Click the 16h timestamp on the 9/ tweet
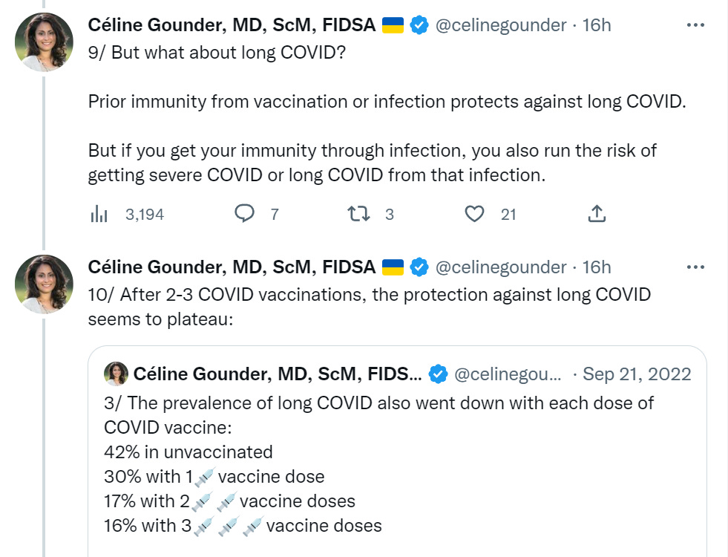 click(597, 25)
